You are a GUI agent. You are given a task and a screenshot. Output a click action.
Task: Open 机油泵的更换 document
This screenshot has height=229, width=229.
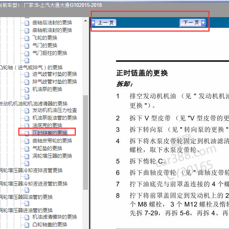47,89
